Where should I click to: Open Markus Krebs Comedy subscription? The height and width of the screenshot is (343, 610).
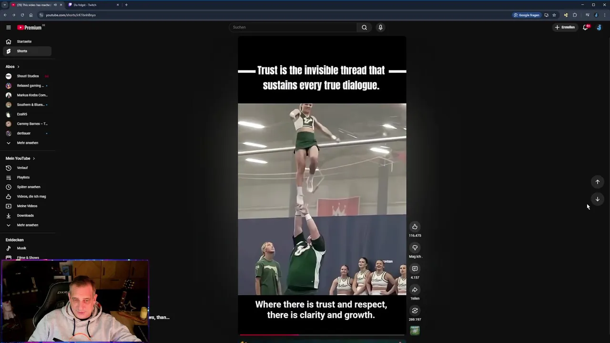[x=27, y=95]
